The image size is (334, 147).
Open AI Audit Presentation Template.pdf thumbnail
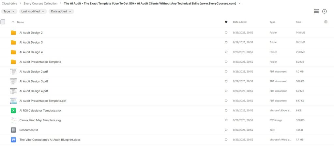[x=13, y=101]
